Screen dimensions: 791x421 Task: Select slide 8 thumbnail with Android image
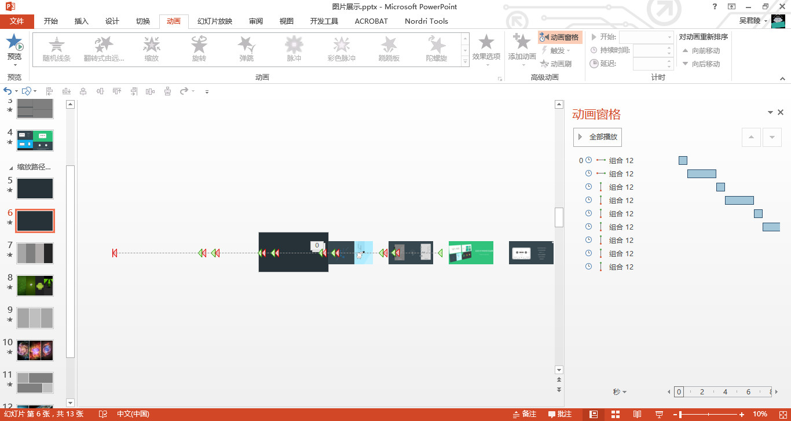pyautogui.click(x=35, y=286)
